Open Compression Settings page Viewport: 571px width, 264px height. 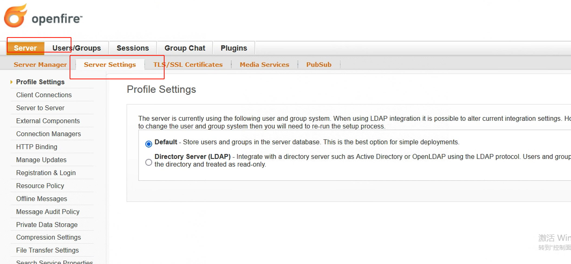pos(48,237)
